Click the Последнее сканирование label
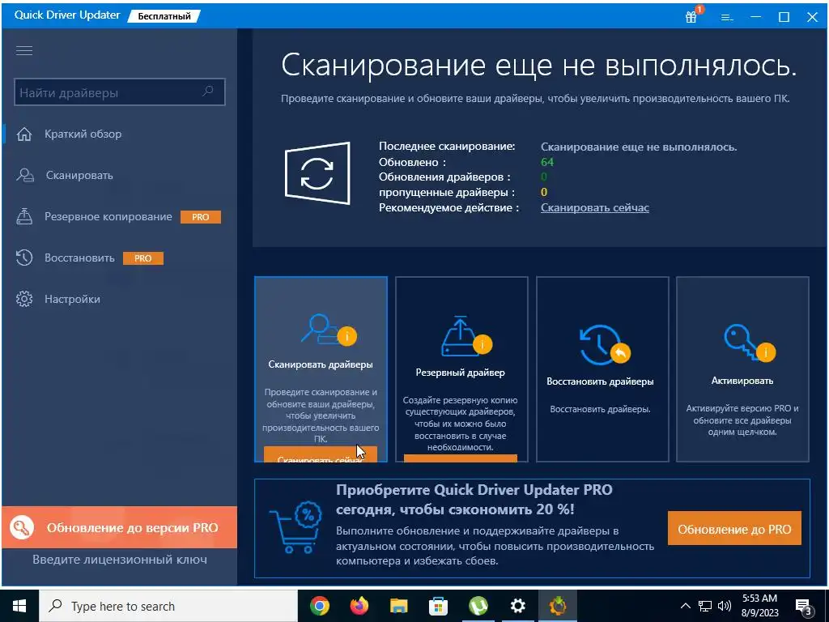Viewport: 829px width, 622px height. 447,147
